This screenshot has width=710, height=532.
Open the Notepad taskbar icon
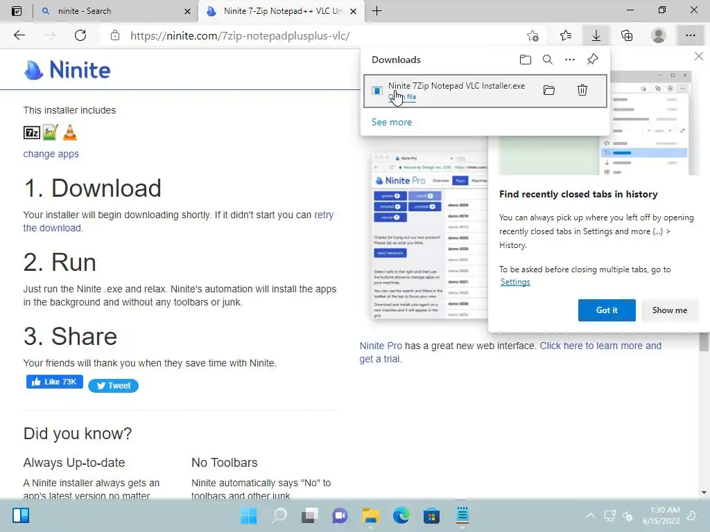tap(462, 515)
